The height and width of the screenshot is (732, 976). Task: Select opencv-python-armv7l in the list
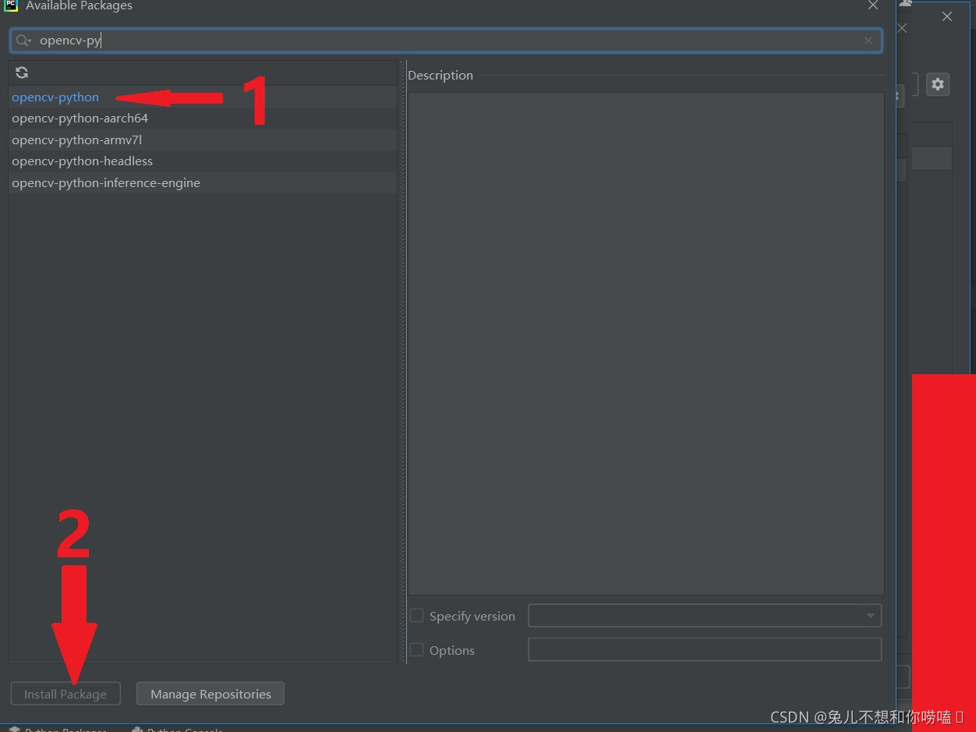(203, 140)
